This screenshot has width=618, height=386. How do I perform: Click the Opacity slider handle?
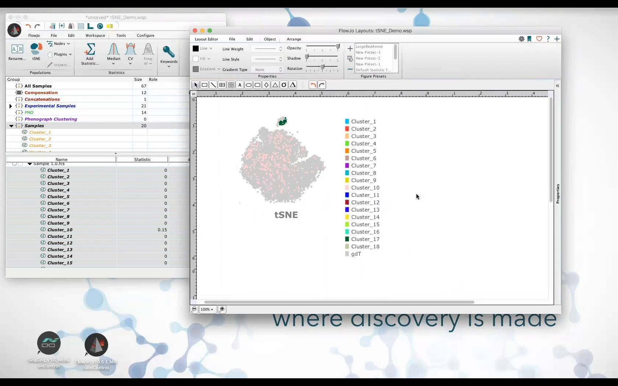click(x=338, y=47)
